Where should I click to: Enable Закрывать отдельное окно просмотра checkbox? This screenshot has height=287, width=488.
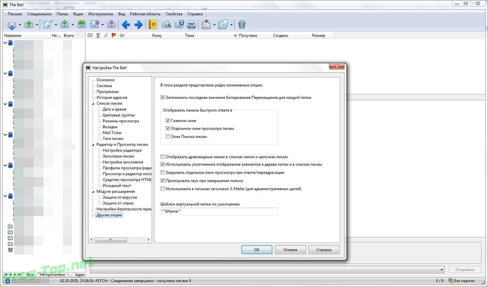[163, 173]
